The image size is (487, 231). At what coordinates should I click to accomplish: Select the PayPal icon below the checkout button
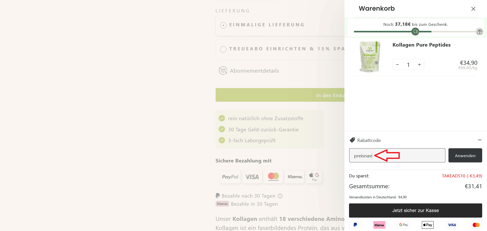pyautogui.click(x=355, y=225)
